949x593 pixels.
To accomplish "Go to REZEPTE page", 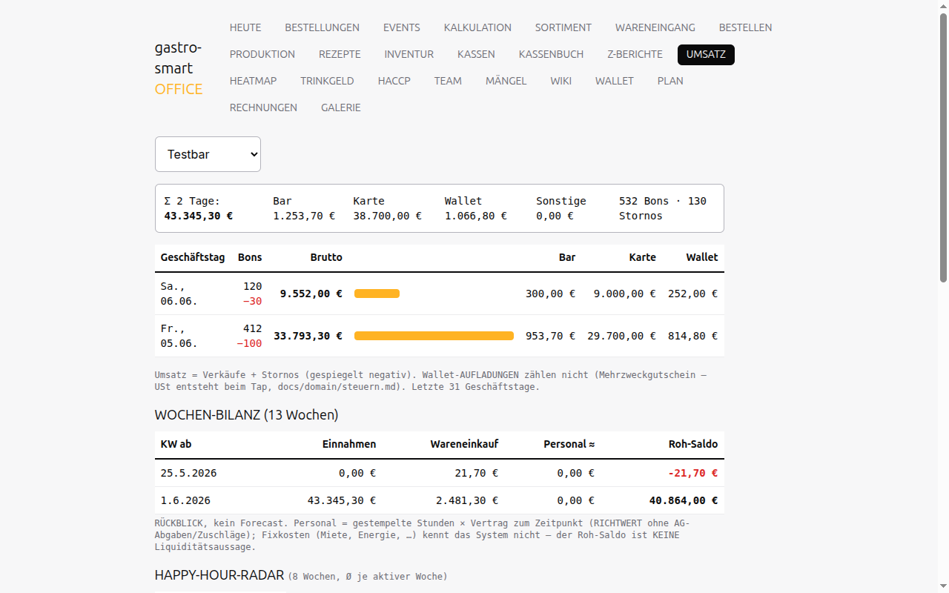I will (340, 54).
